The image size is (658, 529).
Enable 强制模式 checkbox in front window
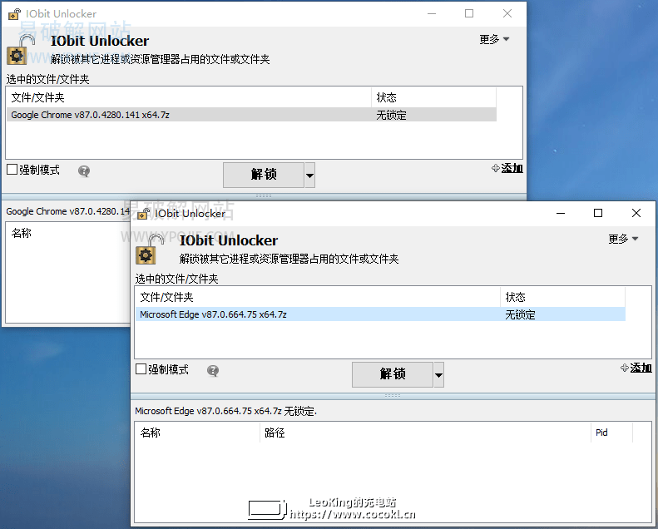coord(141,369)
